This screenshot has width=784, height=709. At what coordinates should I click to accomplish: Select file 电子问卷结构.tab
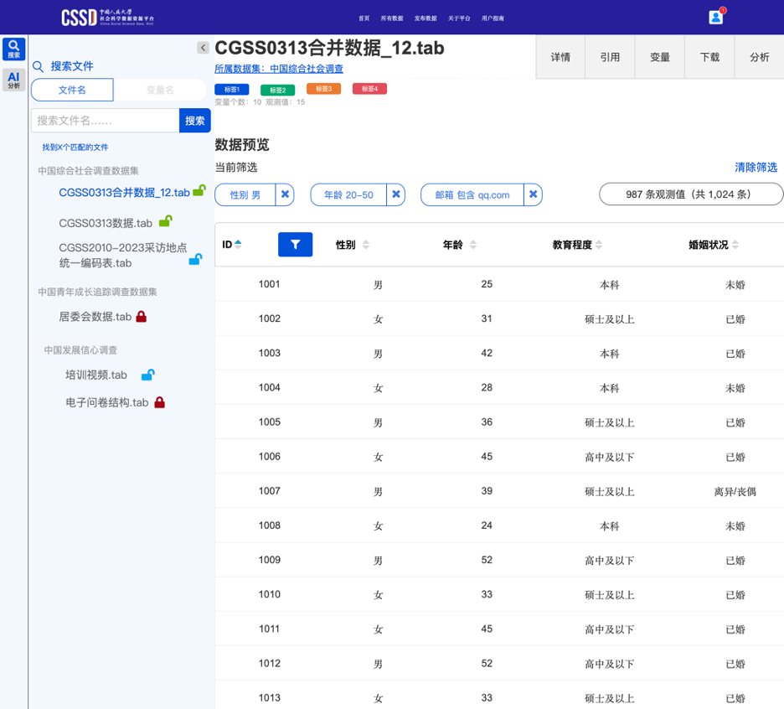pyautogui.click(x=107, y=402)
